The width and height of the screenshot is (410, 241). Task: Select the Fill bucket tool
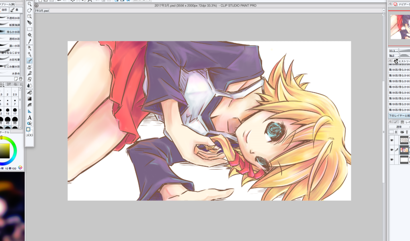30,92
